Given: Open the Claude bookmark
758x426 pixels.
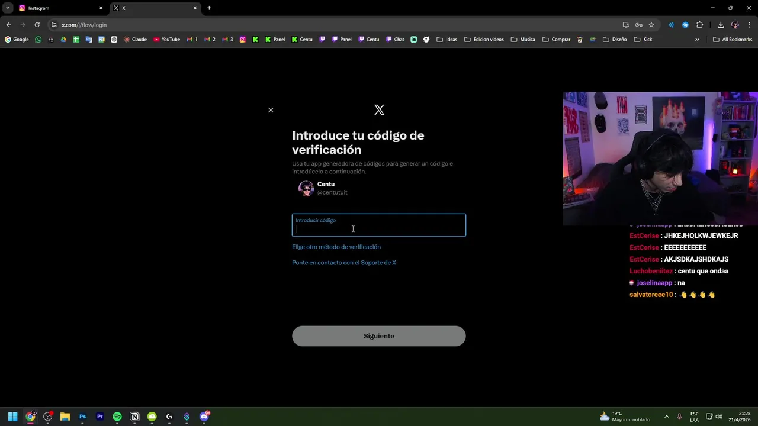Looking at the screenshot, I should tap(135, 40).
